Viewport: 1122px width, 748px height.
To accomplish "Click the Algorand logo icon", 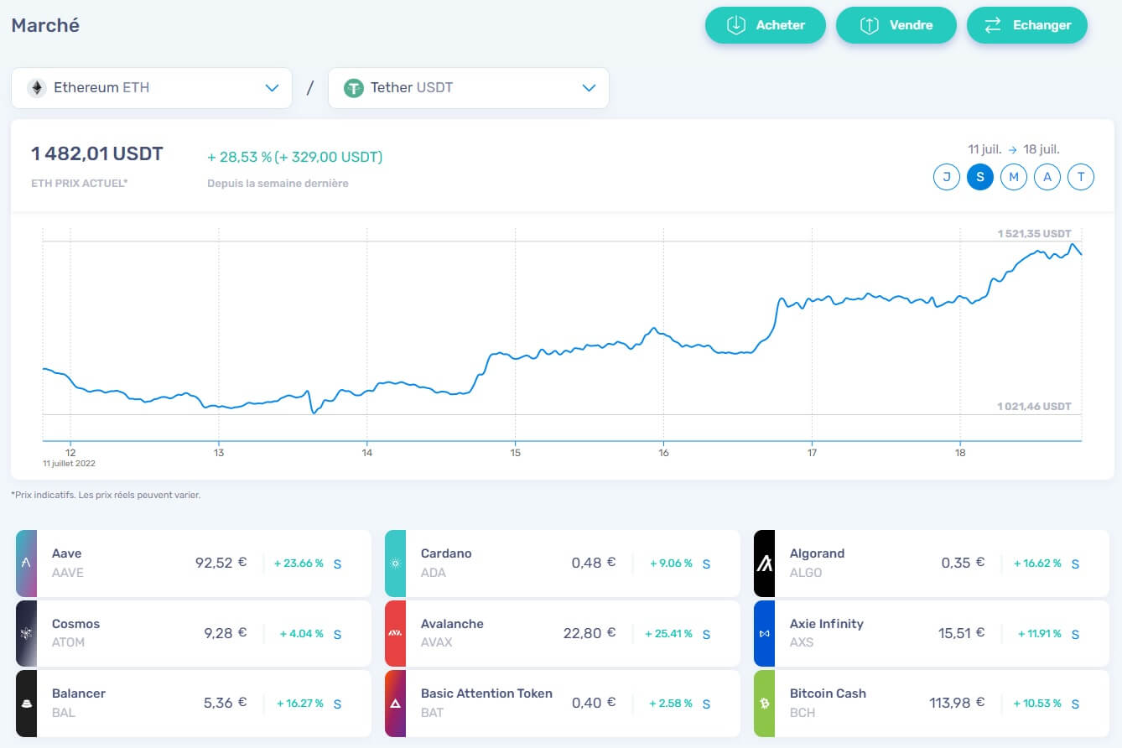I will point(764,563).
